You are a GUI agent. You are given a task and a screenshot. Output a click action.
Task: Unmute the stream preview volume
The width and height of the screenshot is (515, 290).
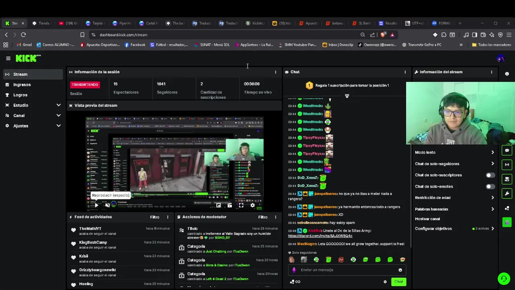107,205
